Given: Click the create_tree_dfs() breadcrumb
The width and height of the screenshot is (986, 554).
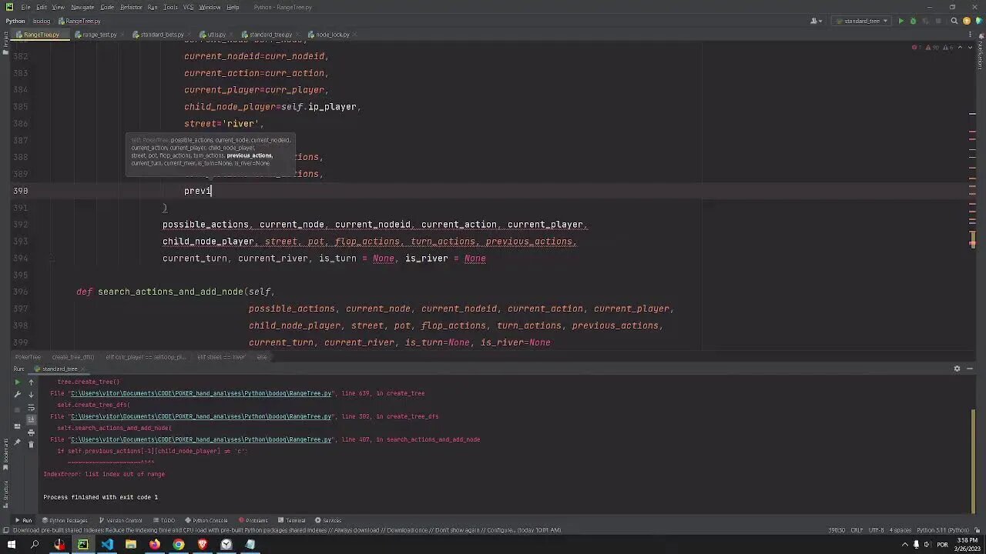Looking at the screenshot, I should [x=72, y=357].
